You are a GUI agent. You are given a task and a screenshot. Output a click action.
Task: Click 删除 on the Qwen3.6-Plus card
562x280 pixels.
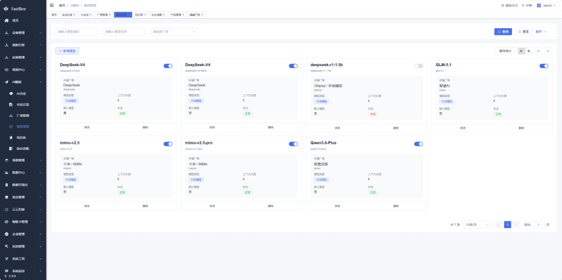pyautogui.click(x=396, y=206)
